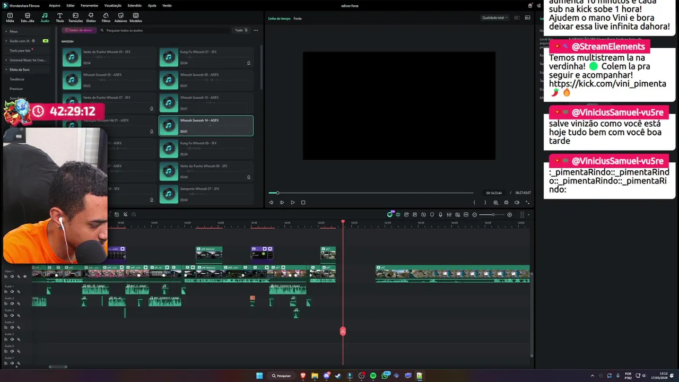This screenshot has height=382, width=679.
Task: Select the Premium subcategory
Action: point(16,89)
